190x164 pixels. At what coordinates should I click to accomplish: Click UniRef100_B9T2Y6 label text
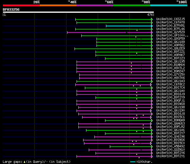[x=170, y=153]
